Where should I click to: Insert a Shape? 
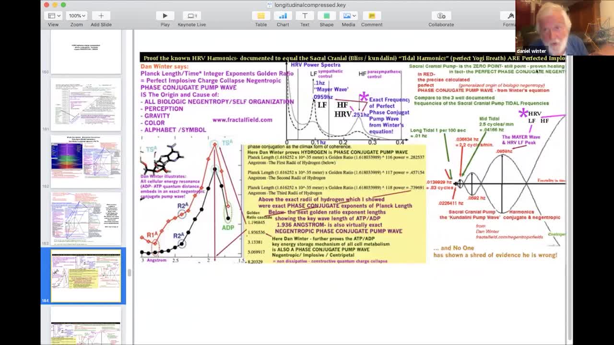[x=327, y=16]
